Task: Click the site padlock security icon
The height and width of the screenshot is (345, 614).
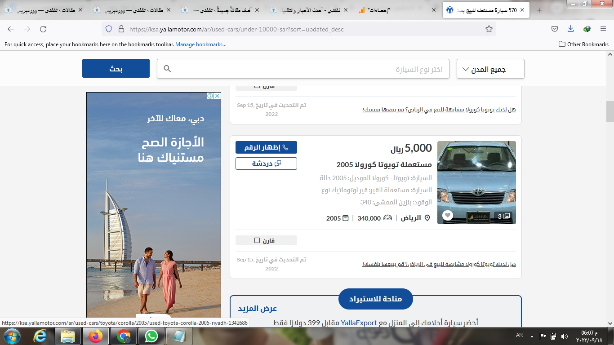Action: pyautogui.click(x=120, y=29)
